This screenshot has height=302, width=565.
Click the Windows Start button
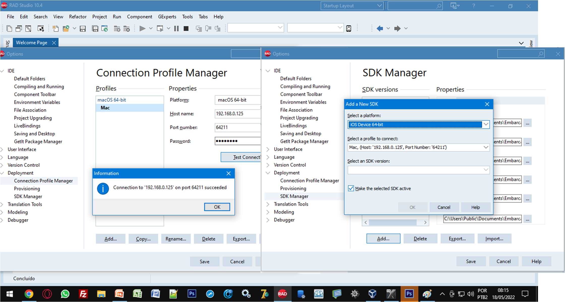pyautogui.click(x=10, y=294)
